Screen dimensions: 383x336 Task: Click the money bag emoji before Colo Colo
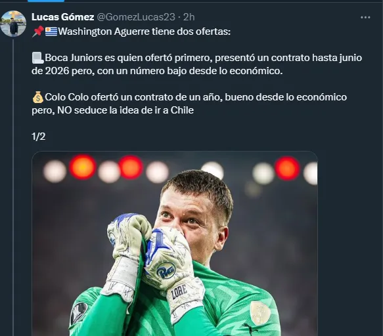tap(37, 97)
